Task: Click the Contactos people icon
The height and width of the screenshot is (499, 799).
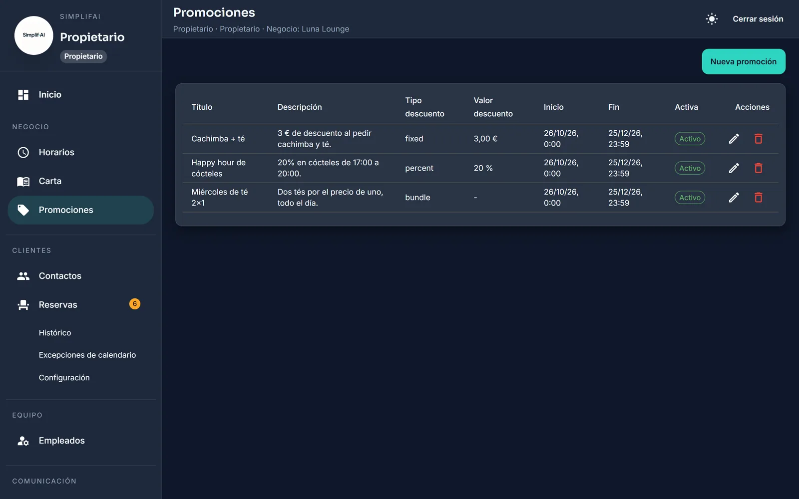Action: (x=23, y=276)
